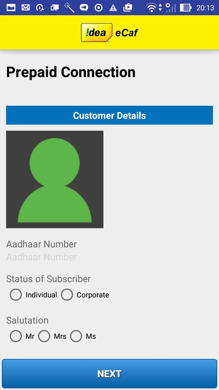Tap the Idea eCaf logo

click(x=109, y=33)
